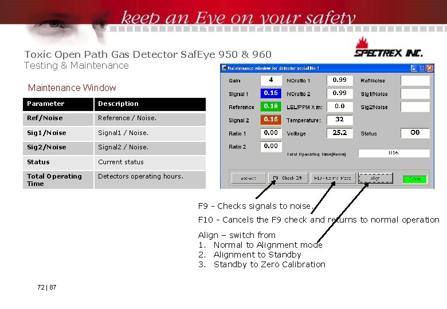Click the Status label in Maintenance window
Image resolution: width=447 pixels, height=309 pixels.
[368, 134]
